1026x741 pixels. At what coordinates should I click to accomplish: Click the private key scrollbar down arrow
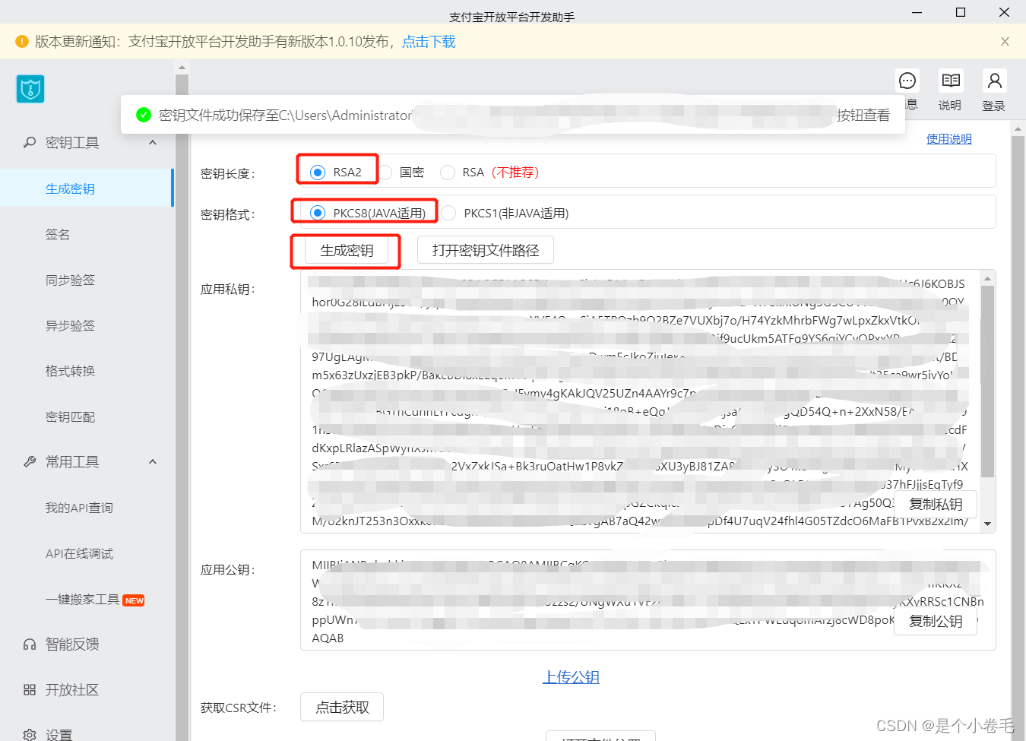[x=987, y=524]
